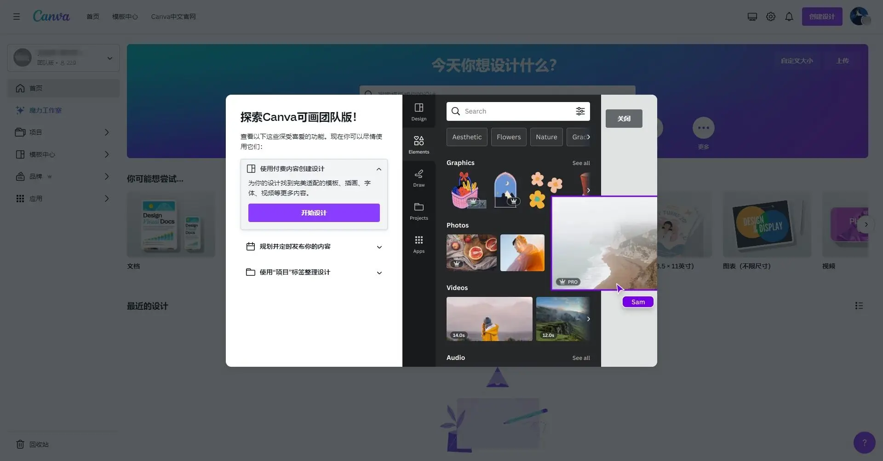Screen dimensions: 883x461
Task: Select the flowers graphic sticker
Action: coord(545,189)
